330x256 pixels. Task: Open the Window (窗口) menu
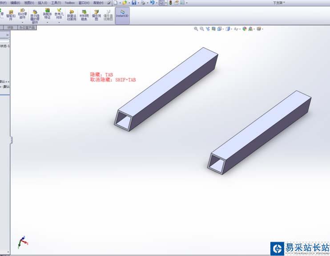pyautogui.click(x=84, y=3)
